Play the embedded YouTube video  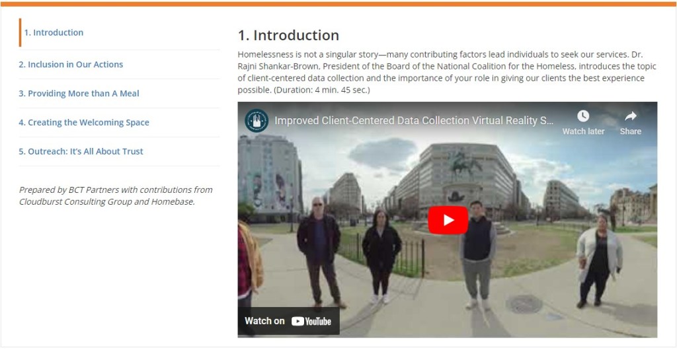[448, 220]
